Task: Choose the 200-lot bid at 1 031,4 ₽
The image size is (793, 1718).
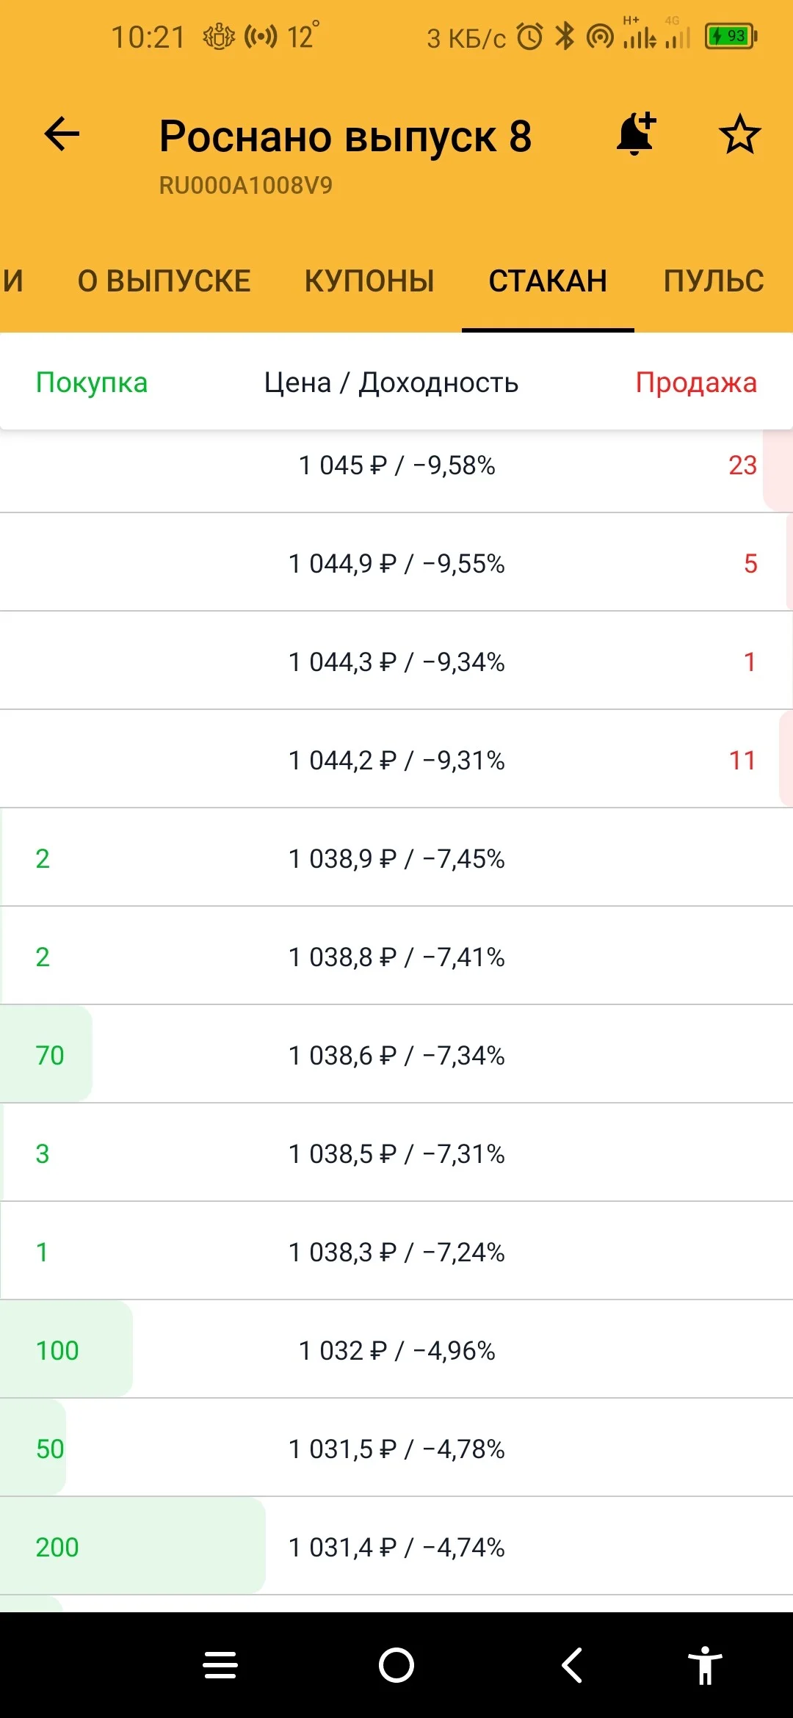Action: (396, 1547)
